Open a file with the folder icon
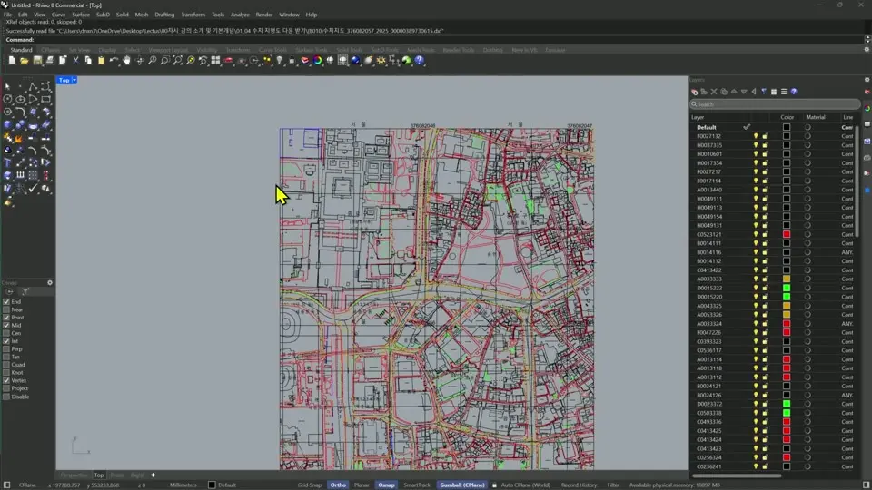This screenshot has height=490, width=872. coord(25,61)
